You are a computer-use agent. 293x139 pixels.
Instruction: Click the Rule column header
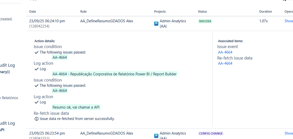(83, 12)
